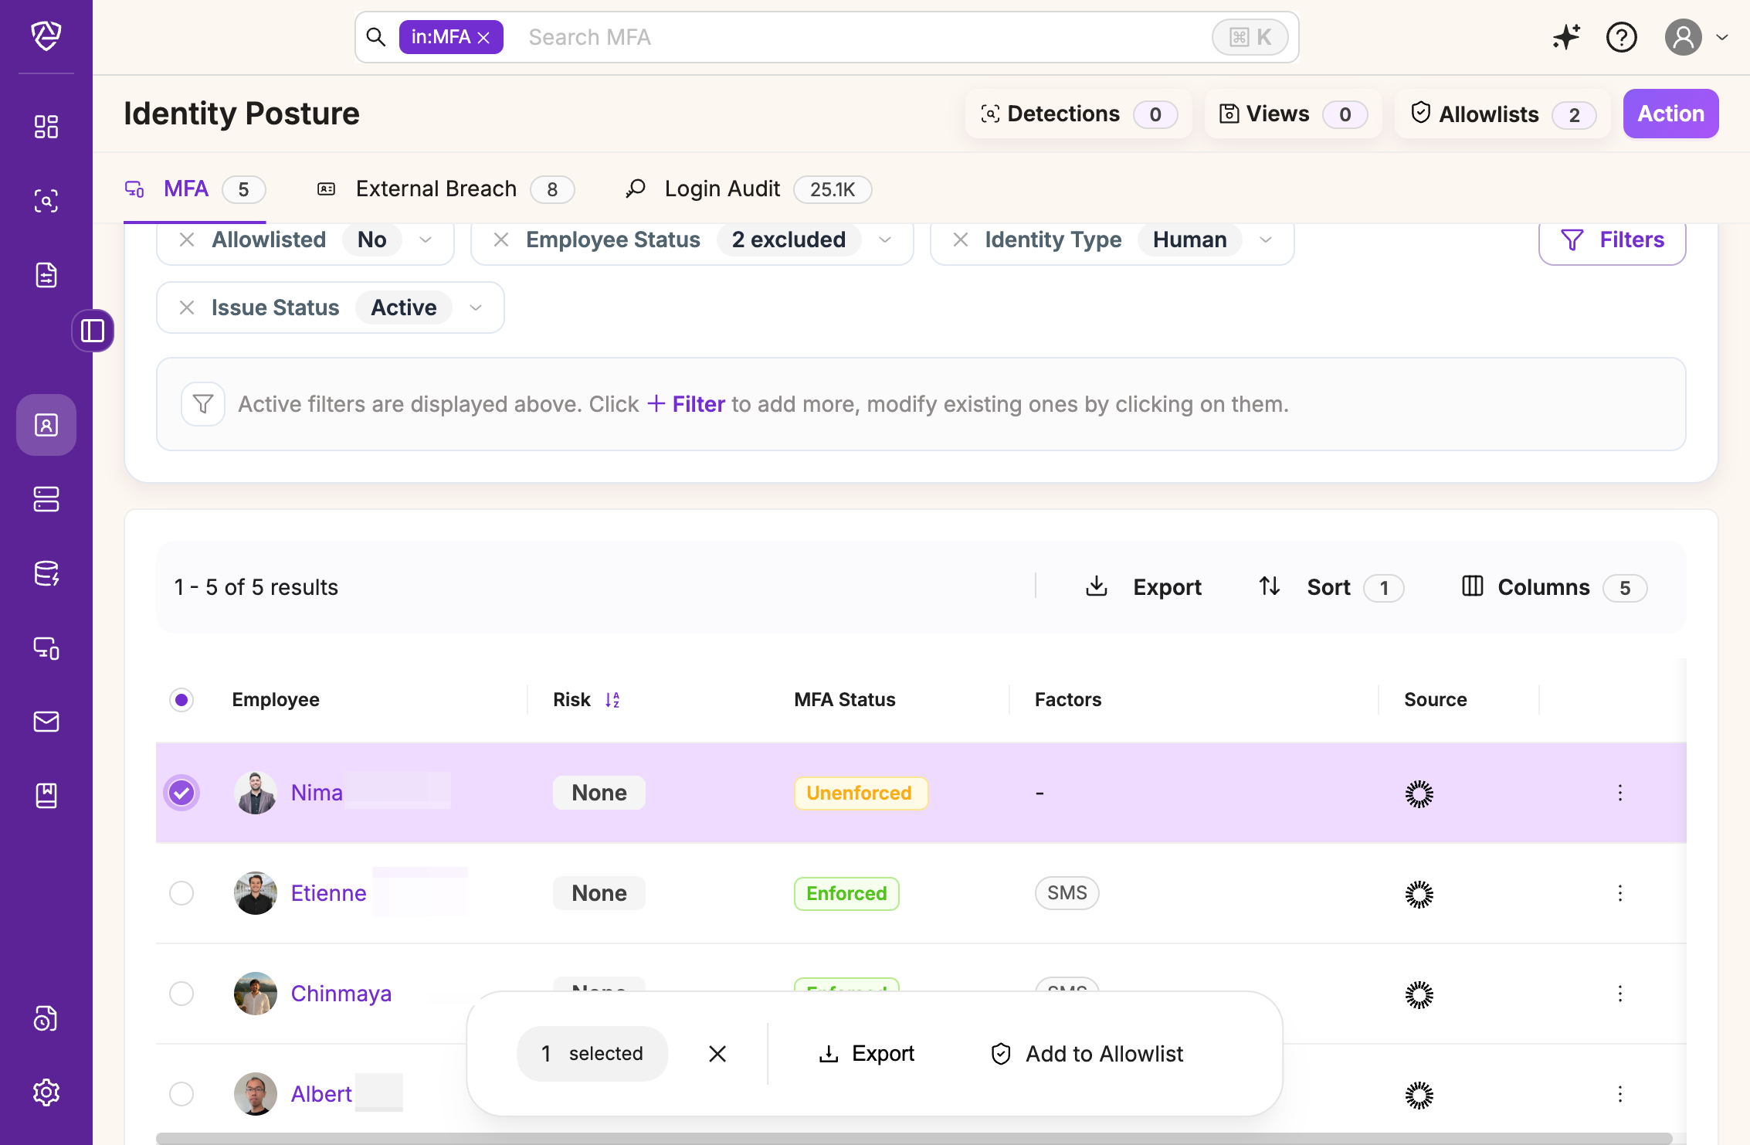Open the settings gear in sidebar
Image resolution: width=1750 pixels, height=1145 pixels.
[x=46, y=1092]
